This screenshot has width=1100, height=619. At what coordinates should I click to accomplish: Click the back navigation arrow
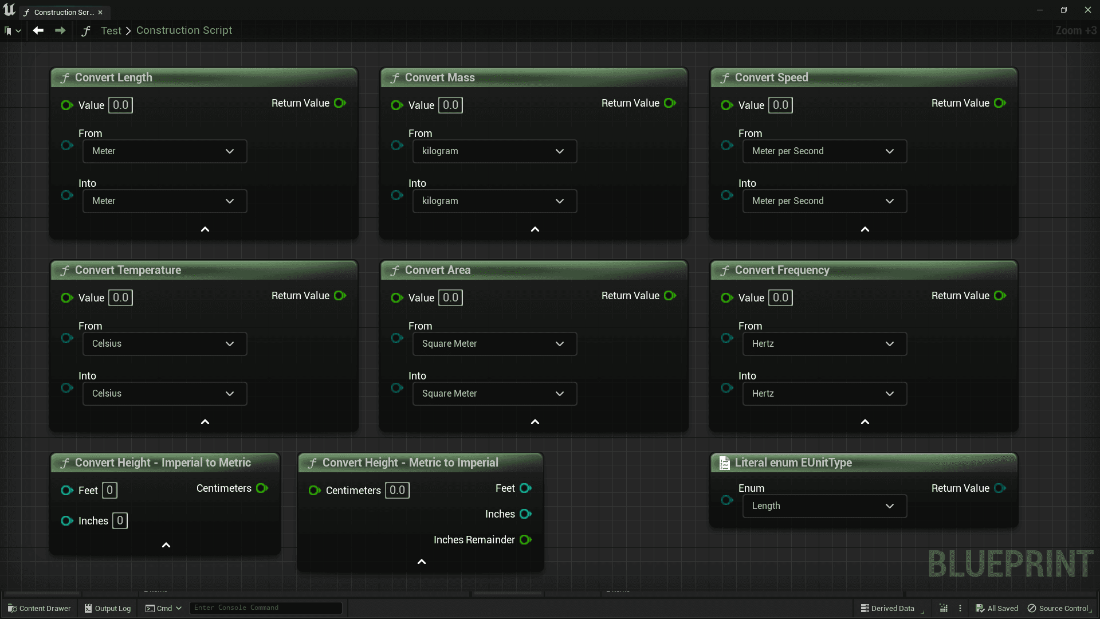[38, 30]
